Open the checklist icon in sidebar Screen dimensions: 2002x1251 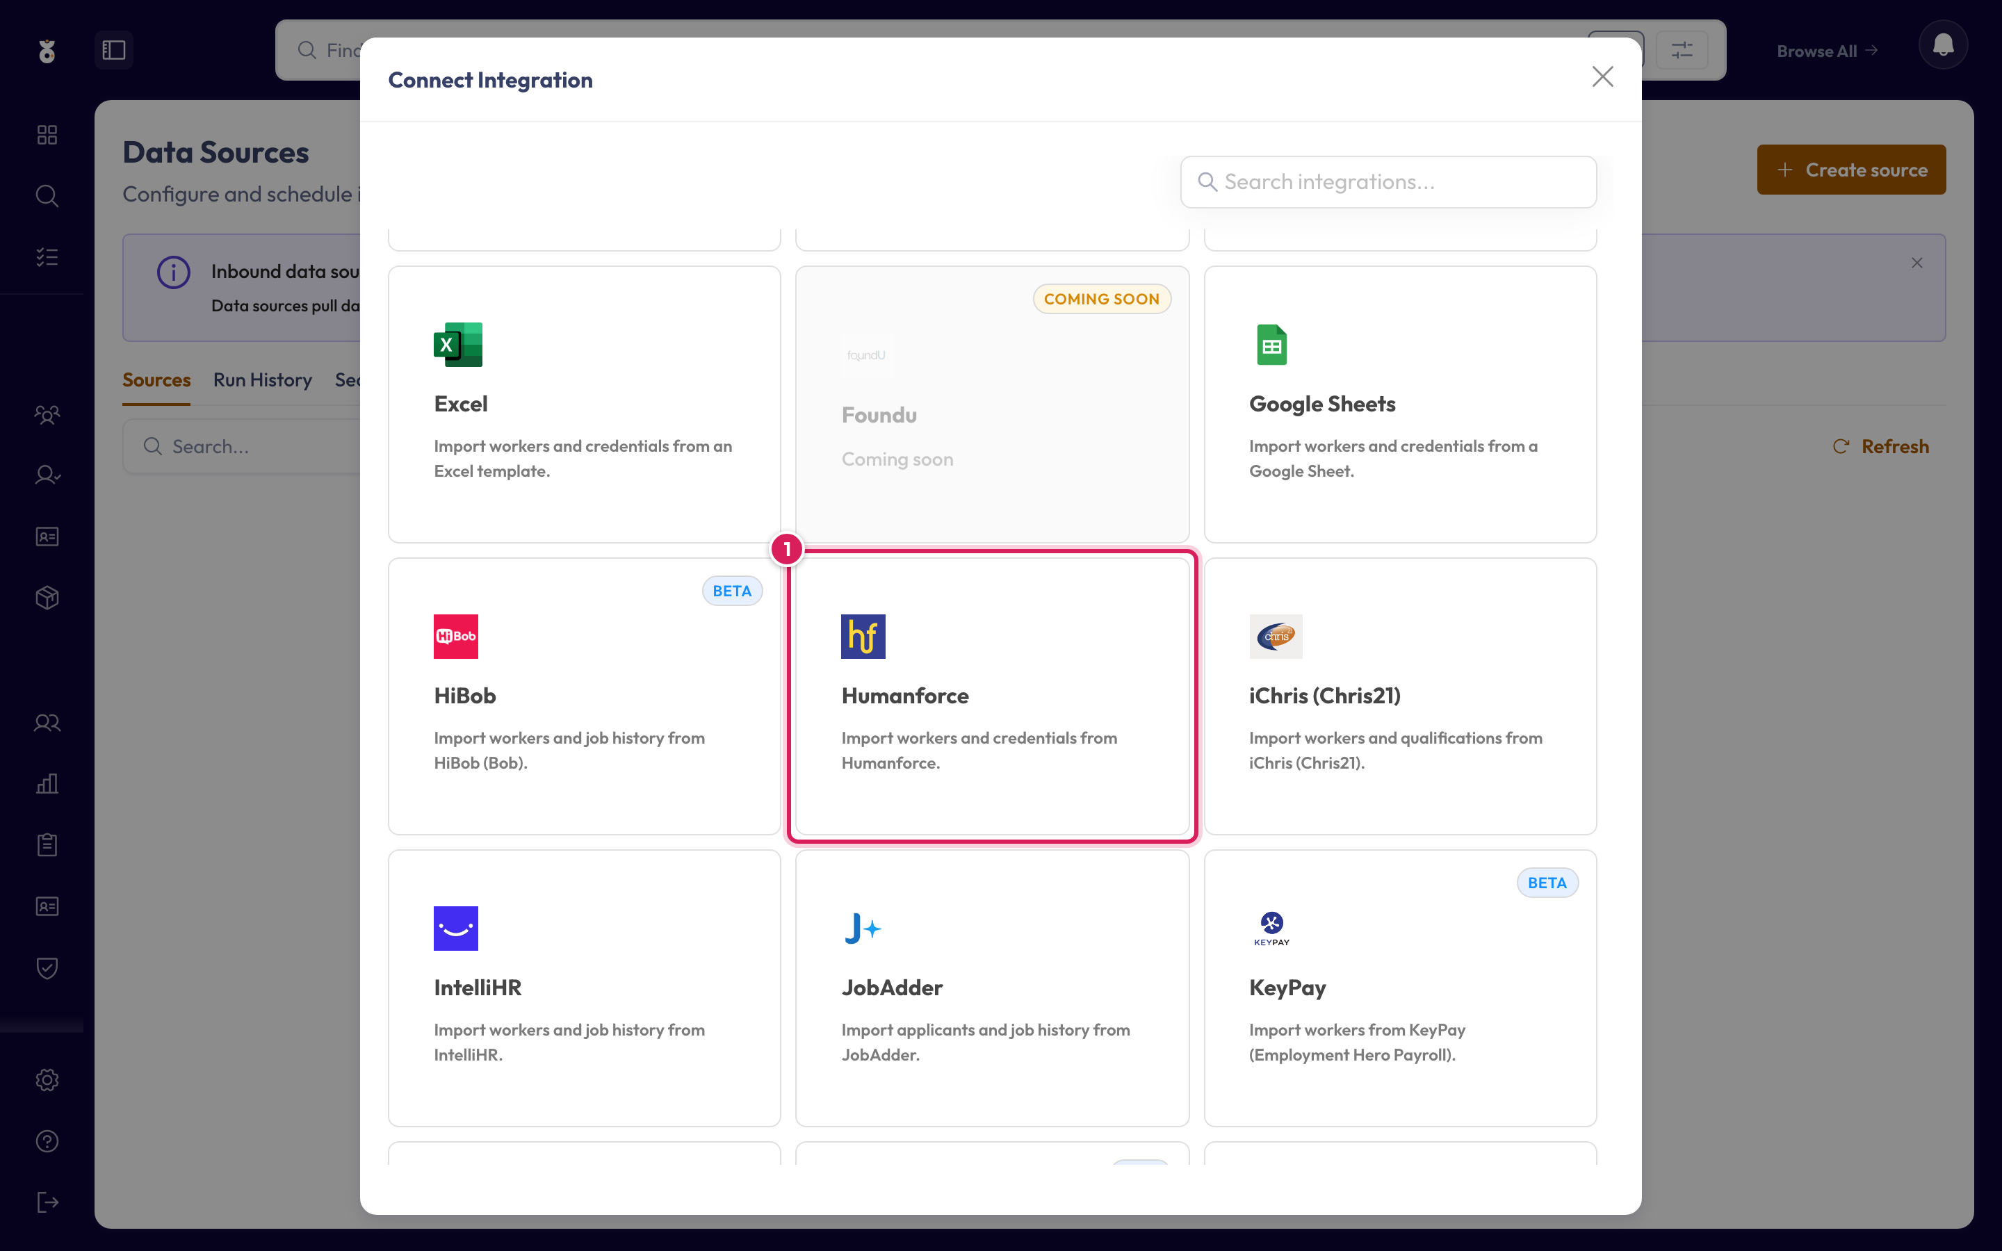pos(47,257)
